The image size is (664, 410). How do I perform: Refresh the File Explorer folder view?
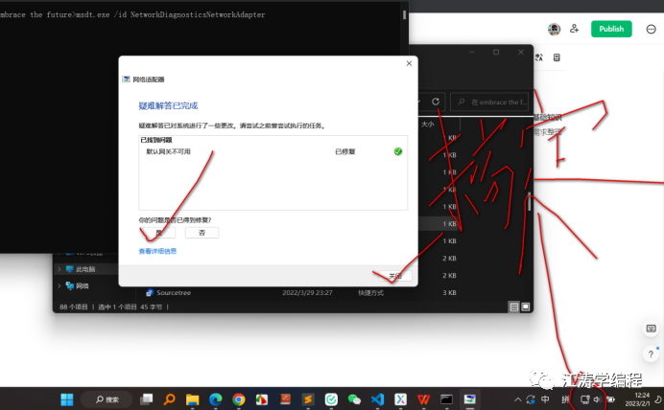tap(436, 102)
